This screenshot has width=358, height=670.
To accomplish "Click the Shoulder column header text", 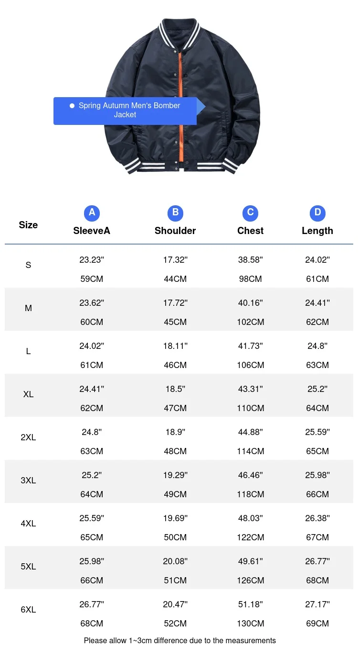I will 175,231.
